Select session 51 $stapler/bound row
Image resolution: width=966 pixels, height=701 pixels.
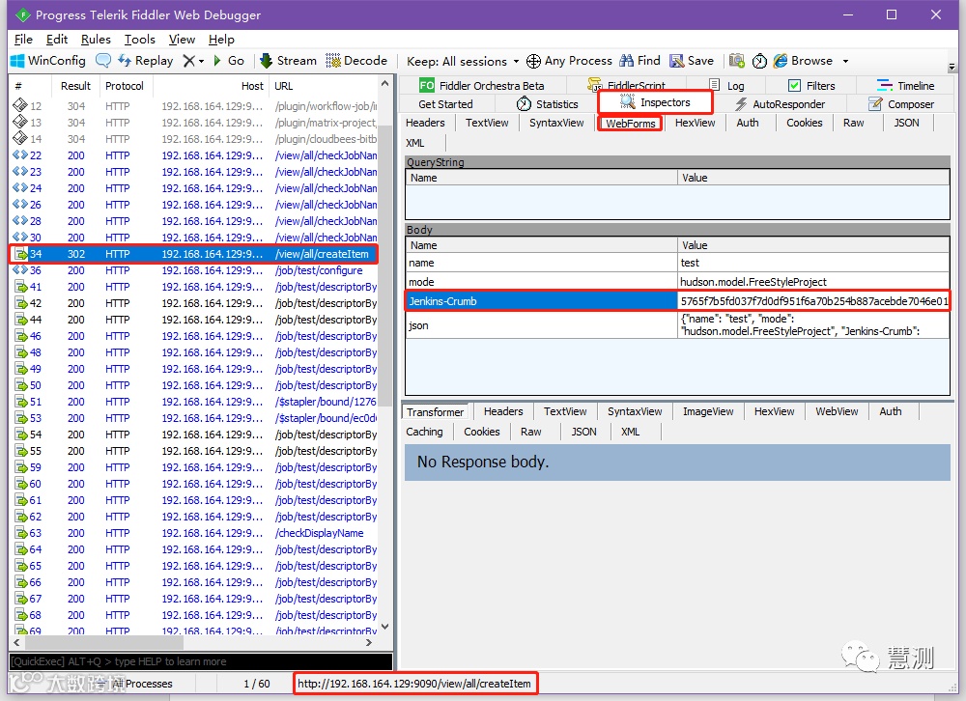pos(193,402)
